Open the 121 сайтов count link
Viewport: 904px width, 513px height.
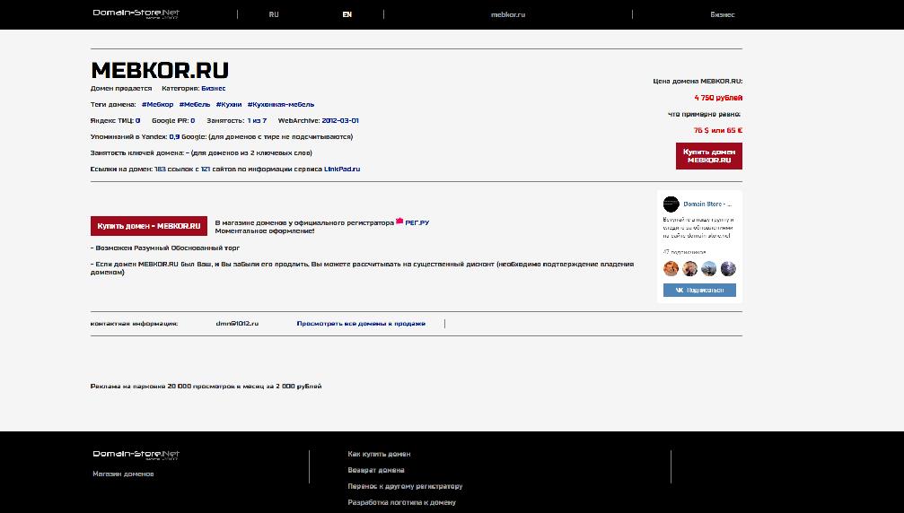coord(206,170)
